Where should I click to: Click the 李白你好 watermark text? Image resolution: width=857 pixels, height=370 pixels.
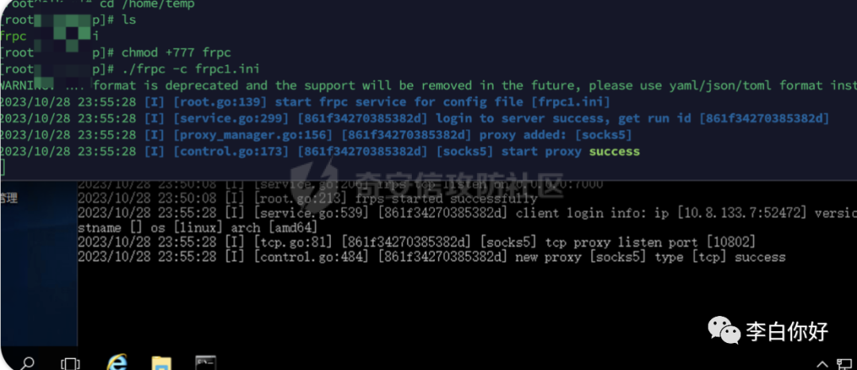787,331
